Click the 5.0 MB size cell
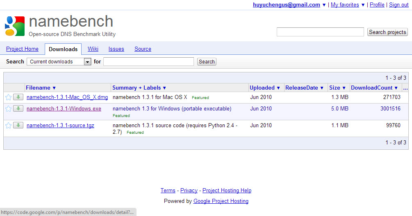412x216 pixels. 340,109
